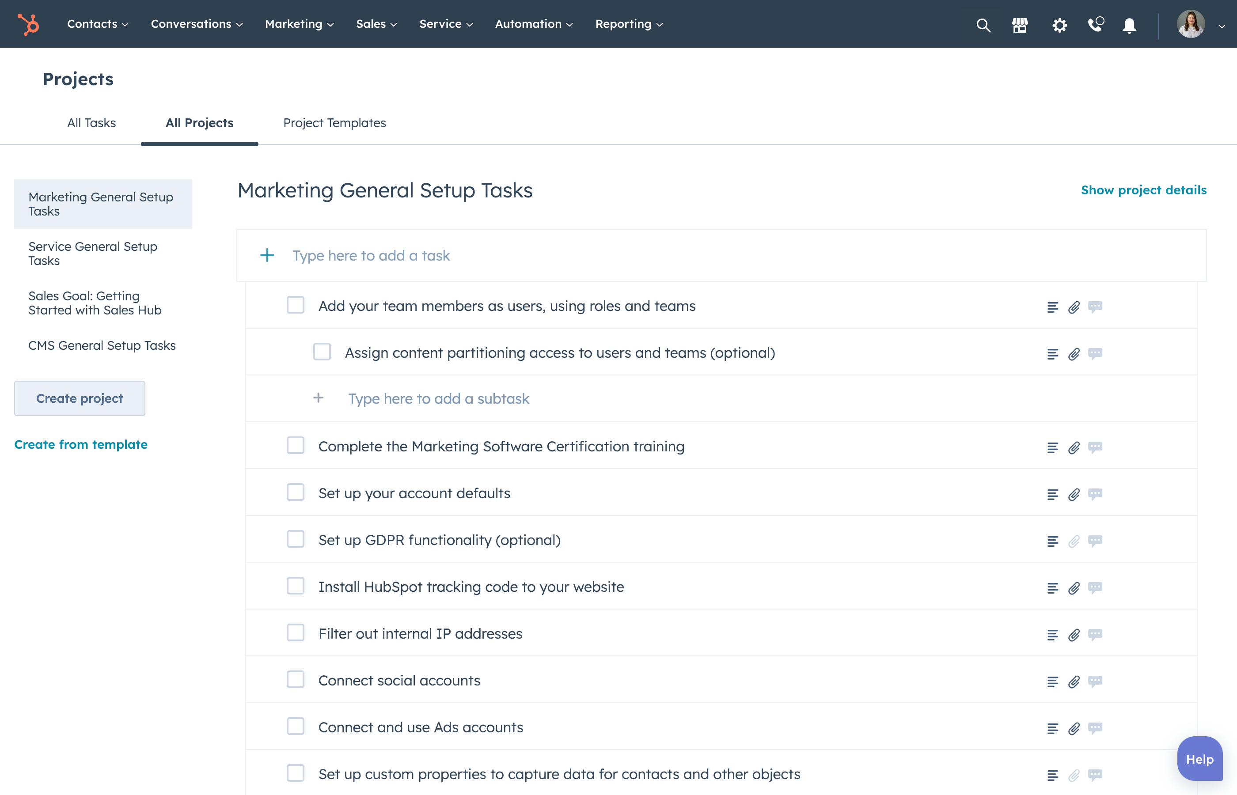Click the plus icon to add a task
Image resolution: width=1237 pixels, height=795 pixels.
[x=267, y=255]
